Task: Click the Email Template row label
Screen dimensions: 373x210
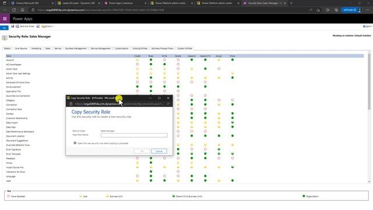Action: point(13,154)
